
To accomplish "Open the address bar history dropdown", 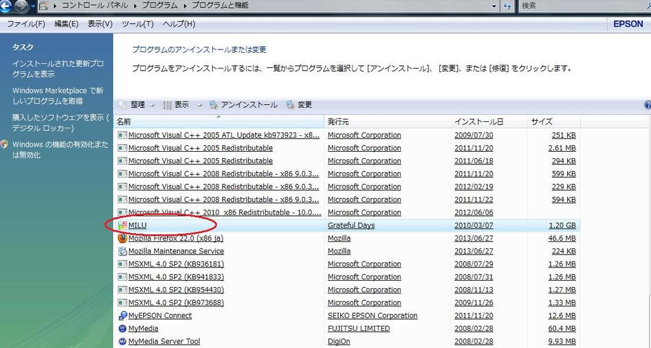I will click(494, 6).
